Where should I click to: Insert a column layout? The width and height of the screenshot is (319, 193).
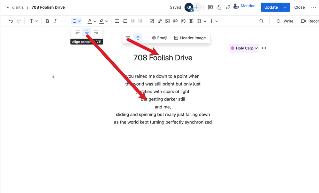[191, 21]
